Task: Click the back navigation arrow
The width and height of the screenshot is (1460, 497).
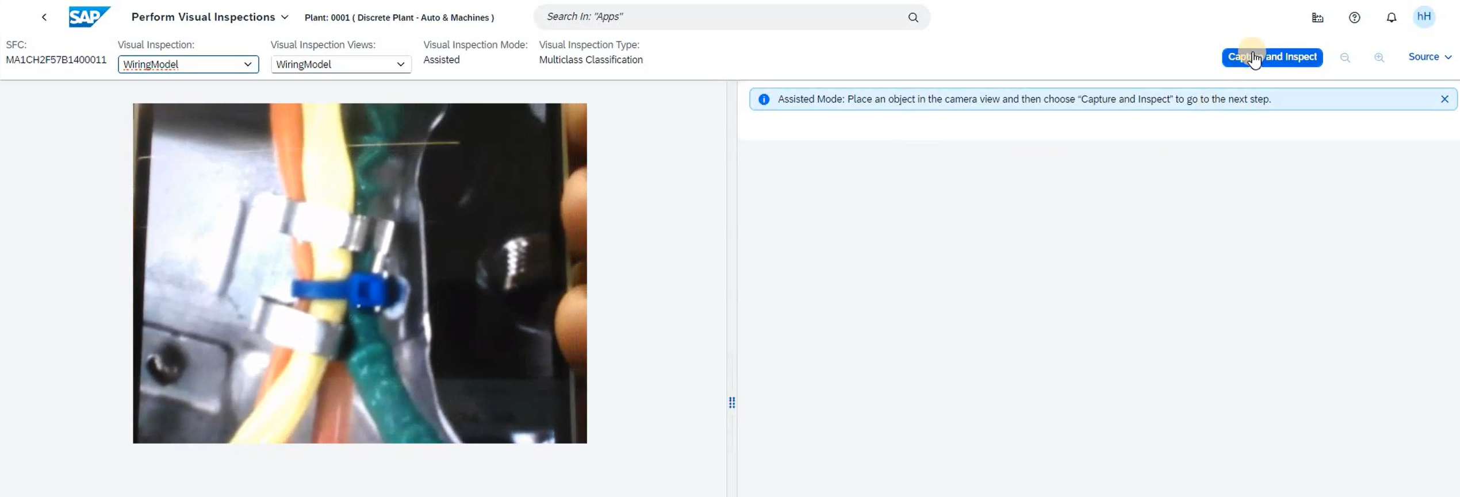Action: (x=44, y=17)
